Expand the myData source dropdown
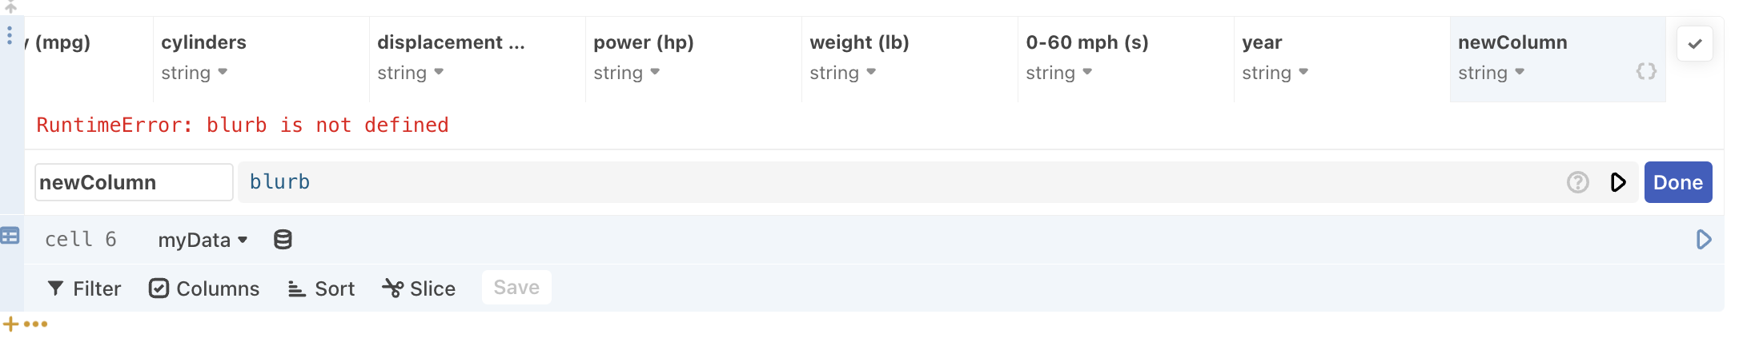Image resolution: width=1755 pixels, height=358 pixels. (203, 240)
